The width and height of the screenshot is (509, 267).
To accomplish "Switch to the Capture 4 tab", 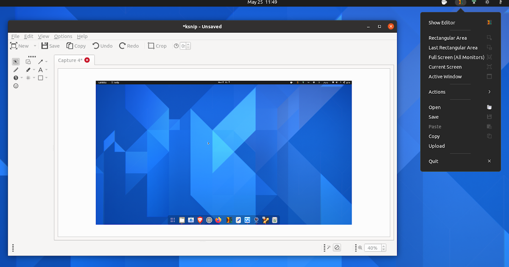I will 70,60.
